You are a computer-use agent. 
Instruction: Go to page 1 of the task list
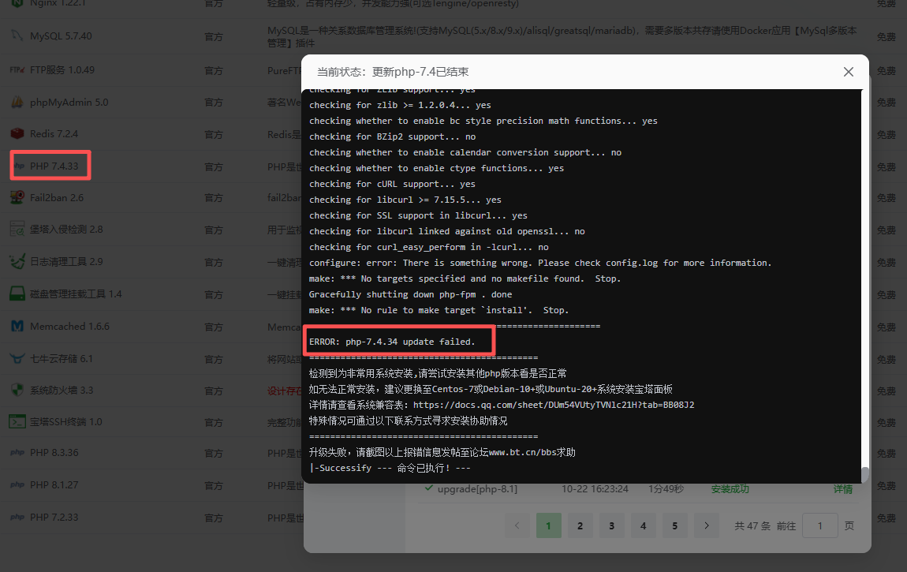coord(548,525)
